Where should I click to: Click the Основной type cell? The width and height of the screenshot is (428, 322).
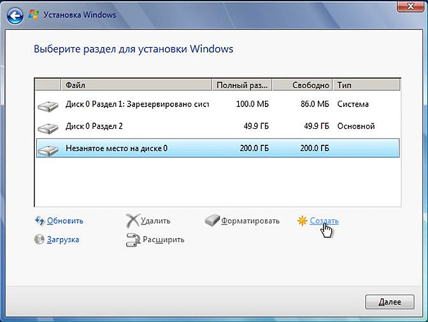(x=356, y=126)
